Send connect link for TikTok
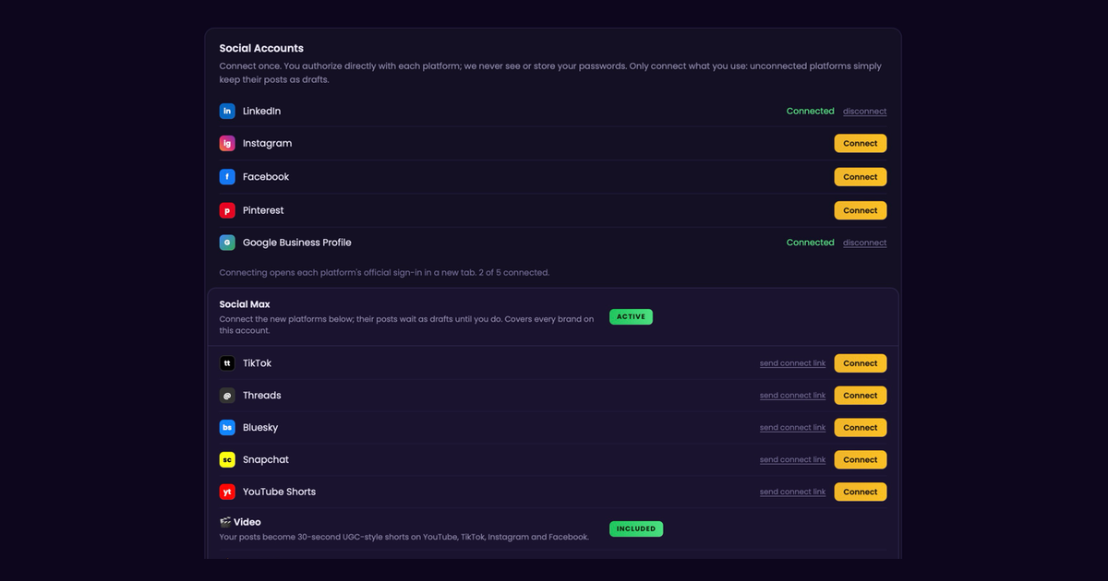1108x581 pixels. pos(792,363)
